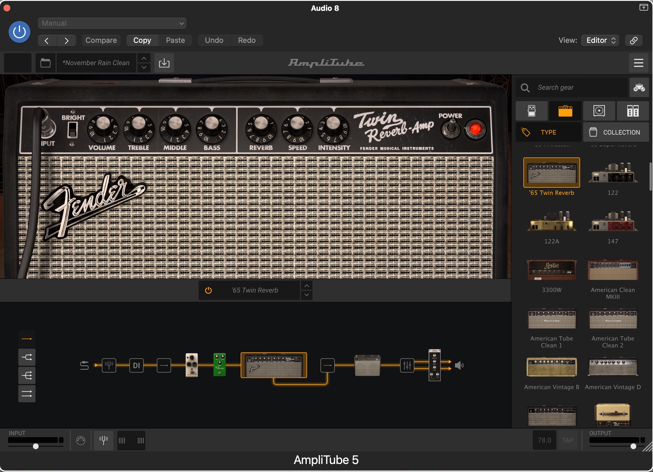Click the link chain icon

point(634,41)
